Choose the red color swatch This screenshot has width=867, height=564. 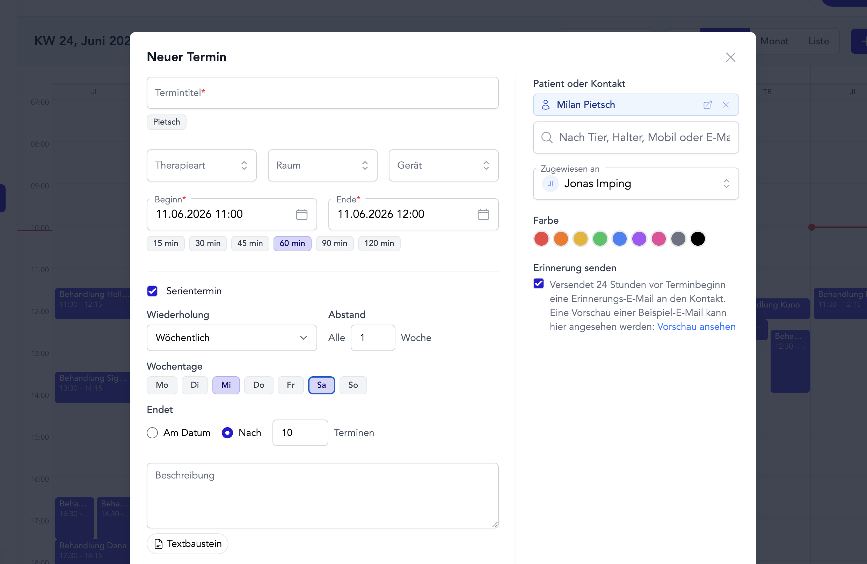click(x=541, y=239)
